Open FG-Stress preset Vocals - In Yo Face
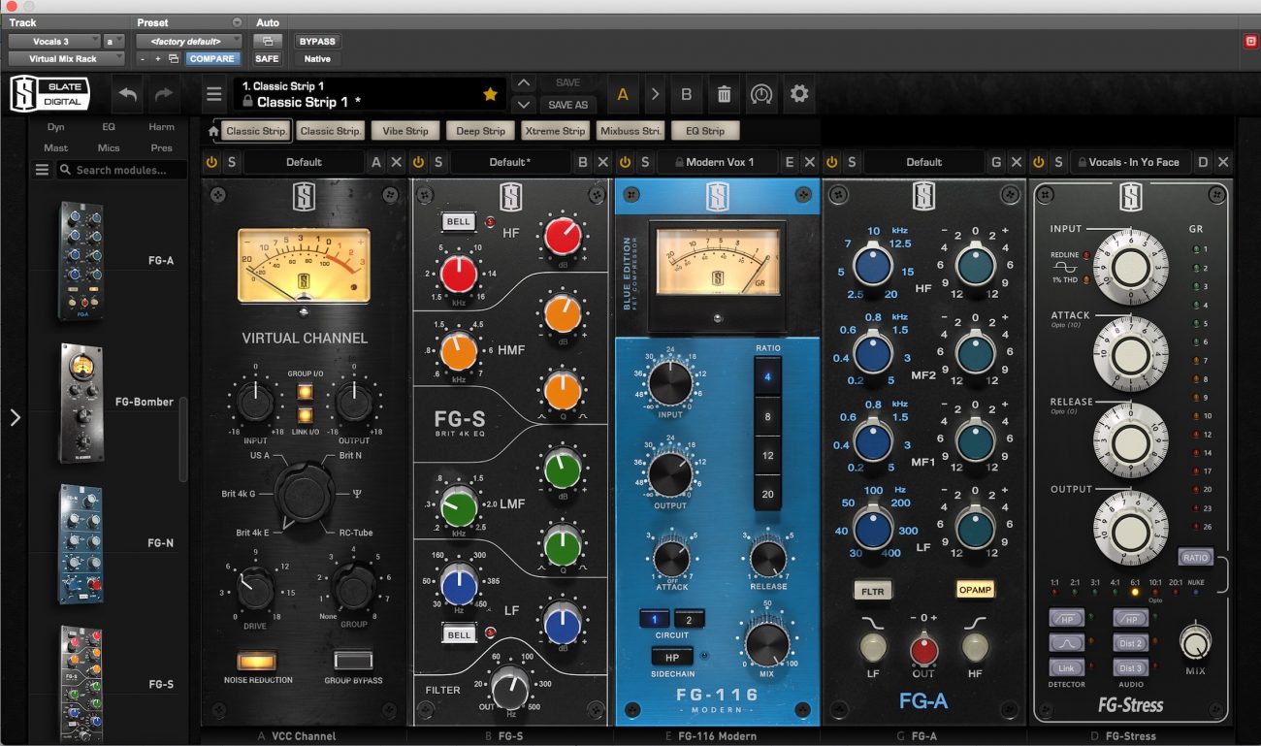Viewport: 1261px width, 746px height. click(x=1131, y=162)
